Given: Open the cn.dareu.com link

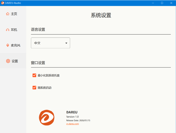Looking at the screenshot, I should (72, 124).
